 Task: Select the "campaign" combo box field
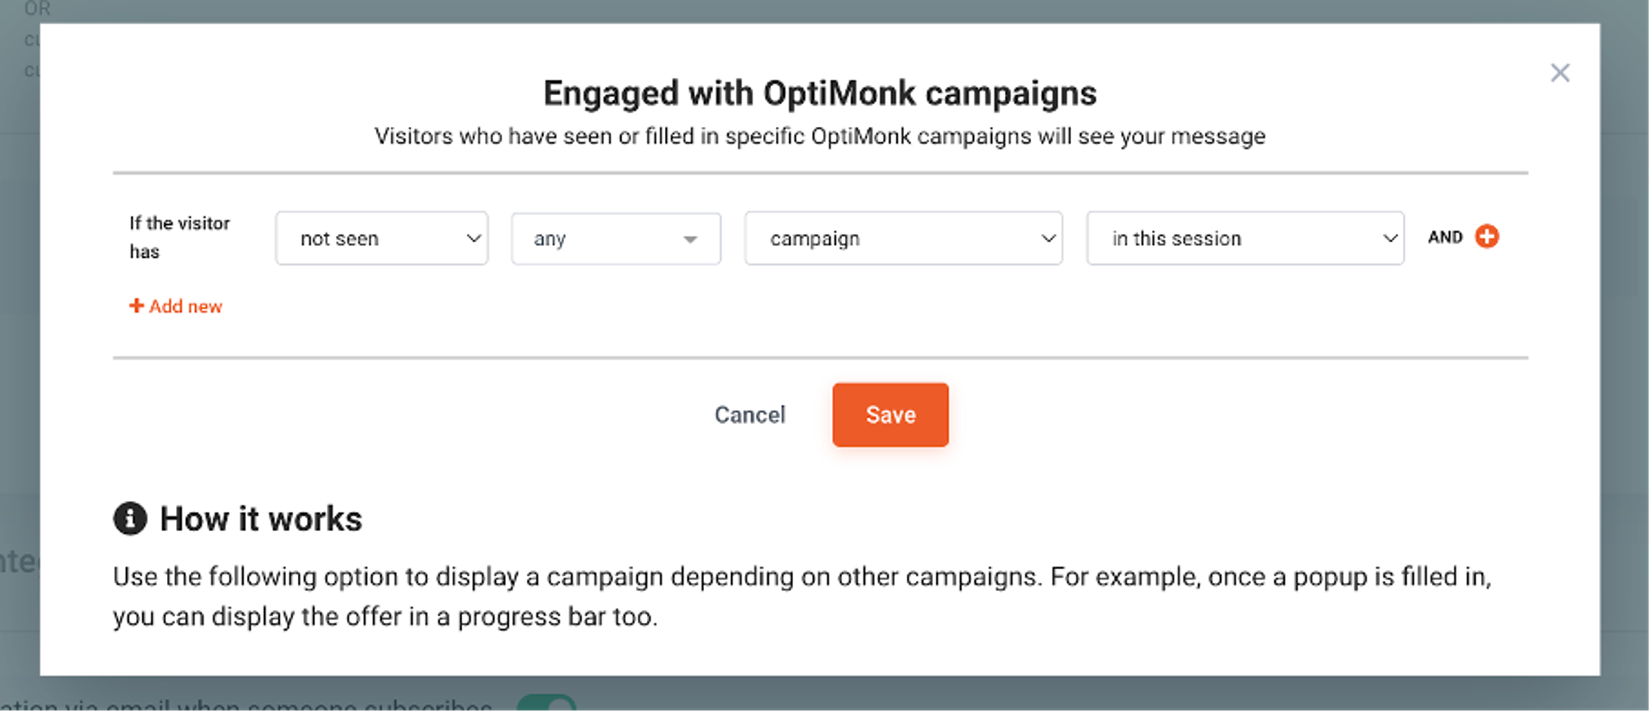pos(903,238)
